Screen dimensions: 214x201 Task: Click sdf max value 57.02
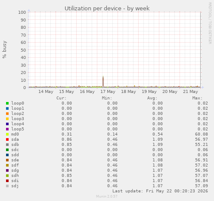(x=202, y=165)
